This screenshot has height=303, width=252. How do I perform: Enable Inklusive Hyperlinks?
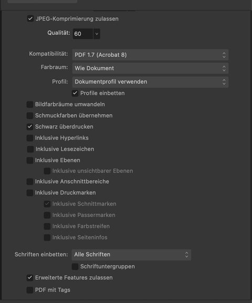[30, 138]
